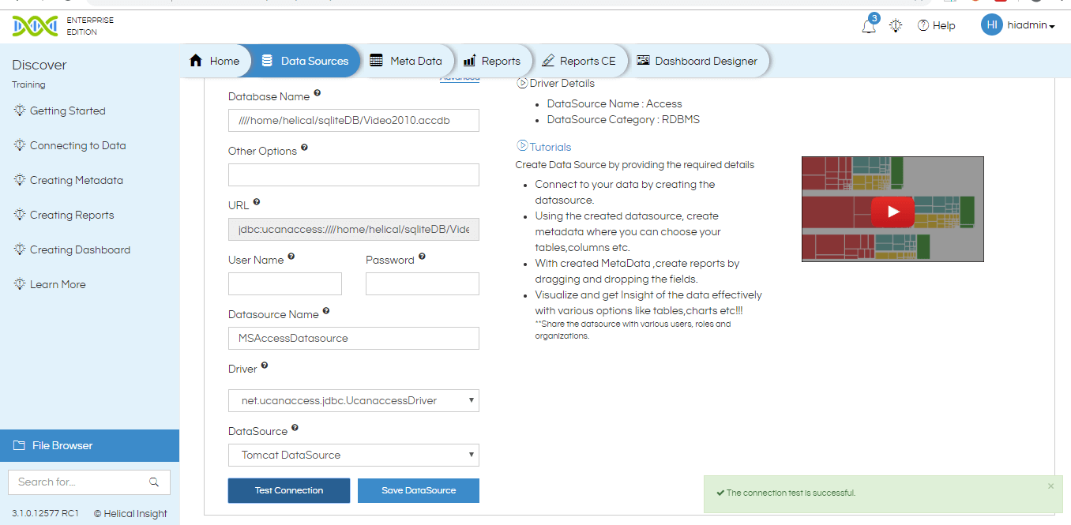The width and height of the screenshot is (1071, 525).
Task: Click the Reports CE pencil icon
Action: pyautogui.click(x=548, y=61)
